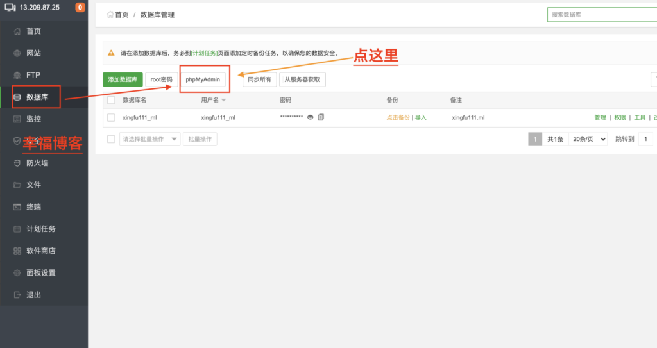Image resolution: width=657 pixels, height=348 pixels.
Task: Click the 首页 home icon in sidebar
Action: [17, 31]
